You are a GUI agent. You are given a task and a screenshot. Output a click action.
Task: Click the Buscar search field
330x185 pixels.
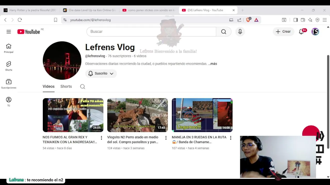[x=151, y=32]
